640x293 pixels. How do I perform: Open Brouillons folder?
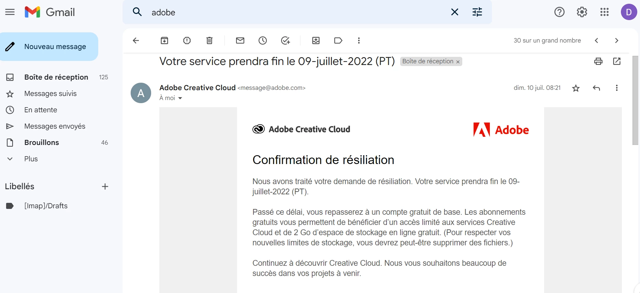click(42, 143)
